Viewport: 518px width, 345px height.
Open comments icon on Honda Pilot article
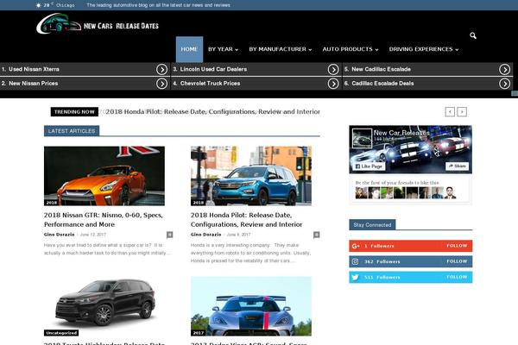(316, 235)
